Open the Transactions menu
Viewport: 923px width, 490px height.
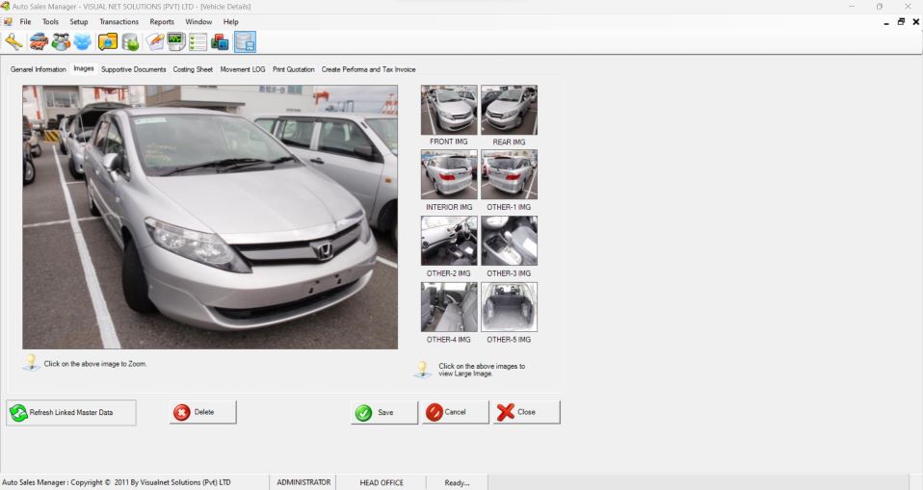[x=119, y=21]
